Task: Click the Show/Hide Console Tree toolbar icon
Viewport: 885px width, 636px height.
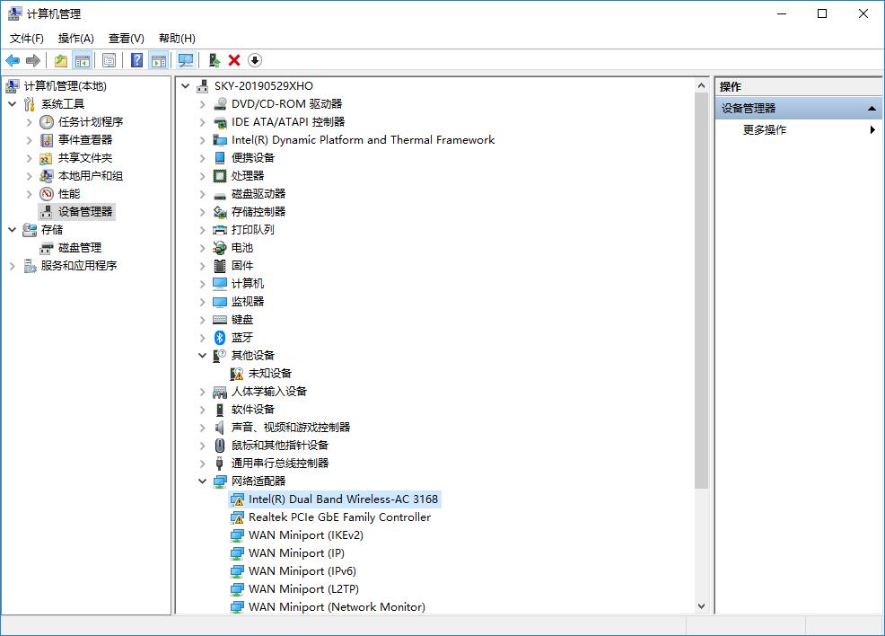Action: (x=81, y=59)
